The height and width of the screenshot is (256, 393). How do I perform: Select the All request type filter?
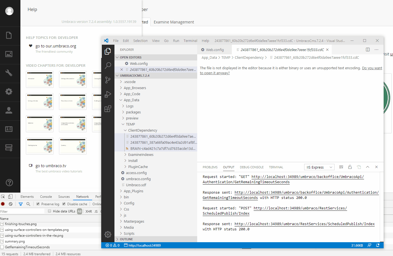click(x=80, y=211)
